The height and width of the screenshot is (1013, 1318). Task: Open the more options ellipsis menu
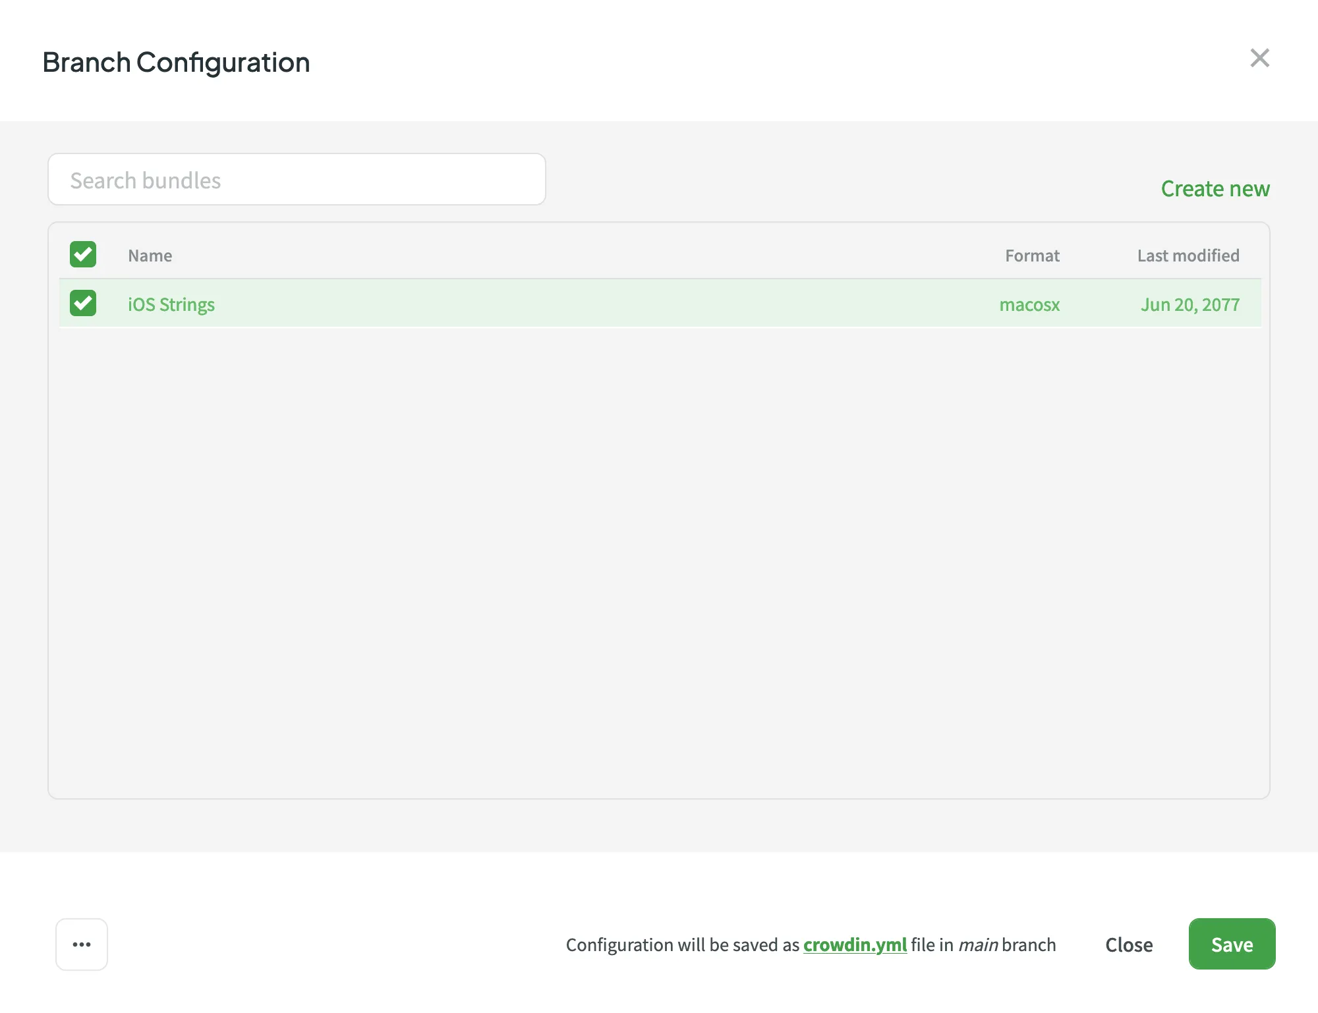[x=81, y=945]
